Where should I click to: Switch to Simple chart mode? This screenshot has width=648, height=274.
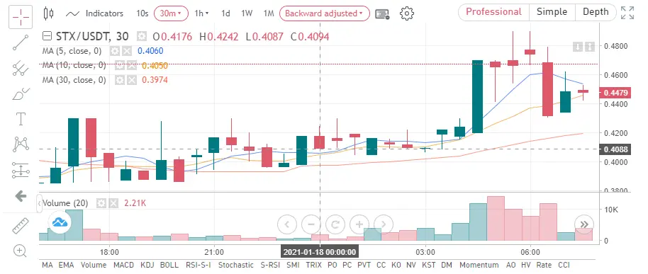[x=552, y=12]
